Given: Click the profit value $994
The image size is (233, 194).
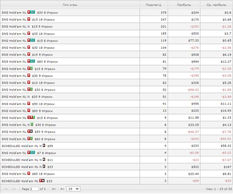Looking at the screenshot, I should pyautogui.click(x=195, y=62).
